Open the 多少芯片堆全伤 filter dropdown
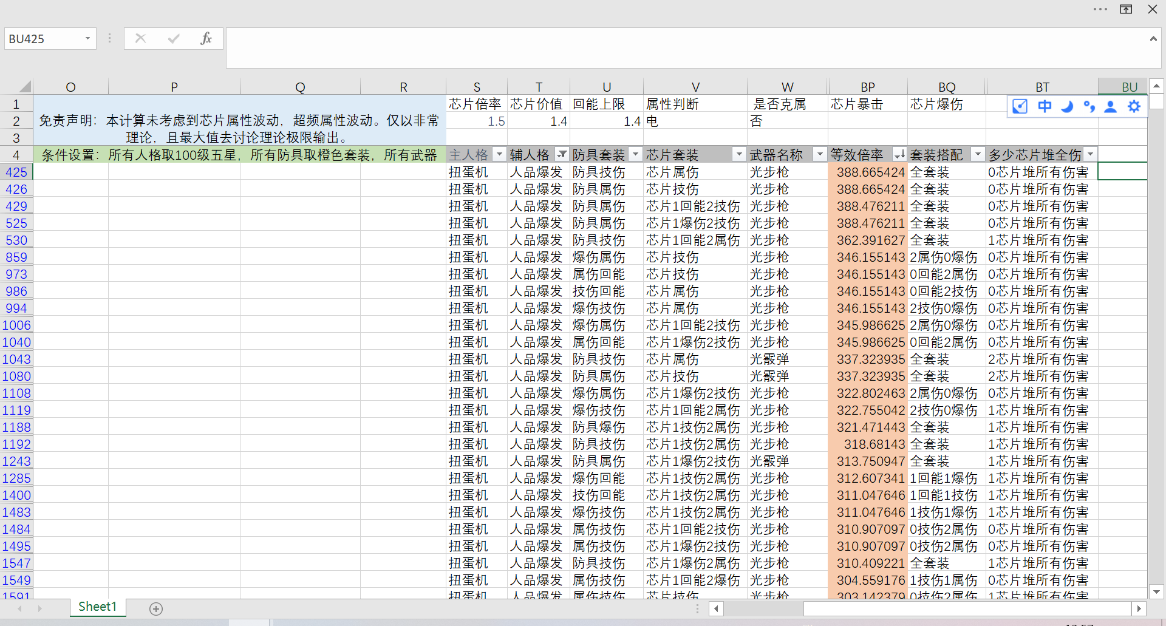Image resolution: width=1166 pixels, height=626 pixels. pyautogui.click(x=1091, y=154)
